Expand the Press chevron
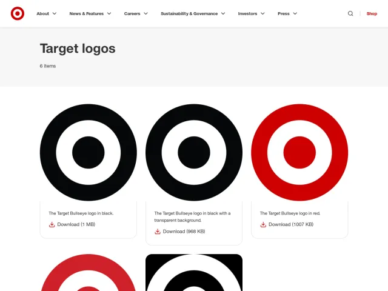Viewport: 388px width, 291px height. click(x=295, y=13)
